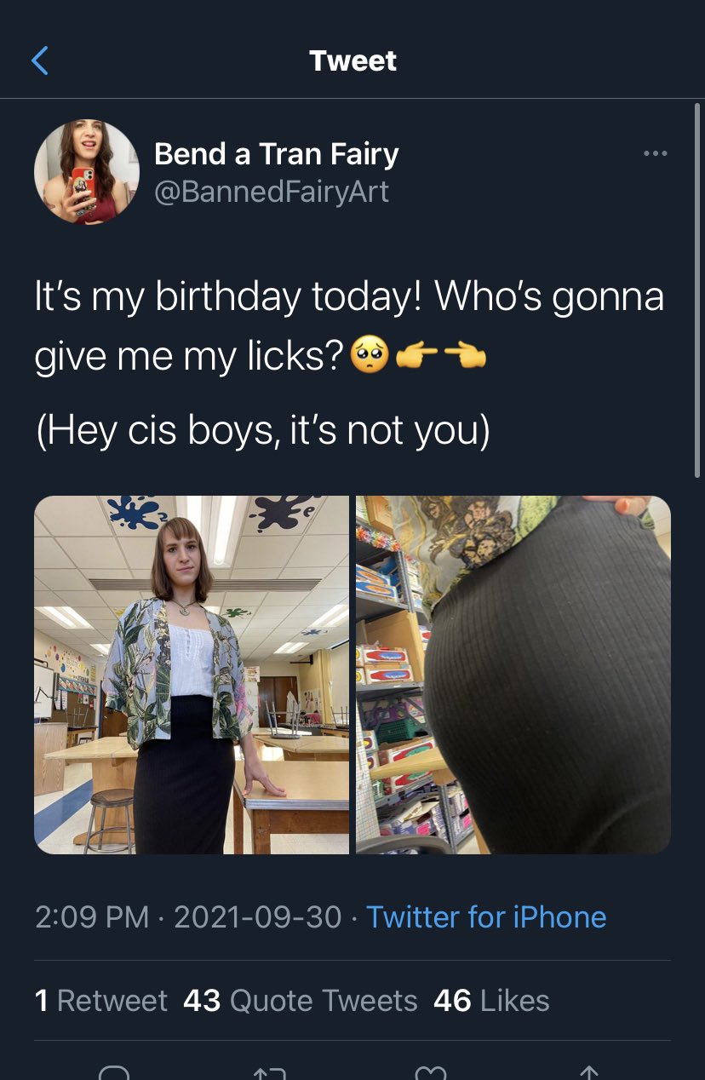Open the left classroom photo
This screenshot has height=1080, width=705.
point(192,675)
